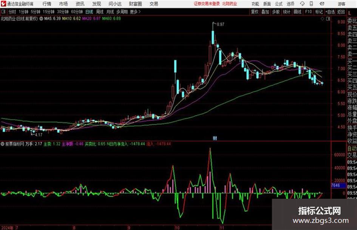Screen dimensions: 357x230
Task: Switch to the 1分钟 period tab
Action: click(x=23, y=12)
